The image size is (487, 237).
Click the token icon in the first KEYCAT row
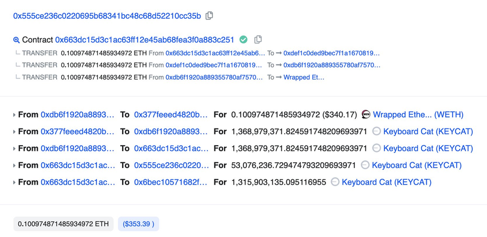point(376,131)
